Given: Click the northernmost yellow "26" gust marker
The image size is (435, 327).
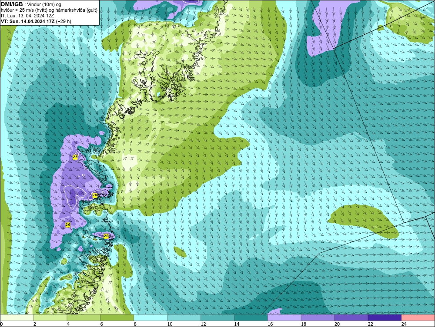Looking at the screenshot, I should 75,157.
